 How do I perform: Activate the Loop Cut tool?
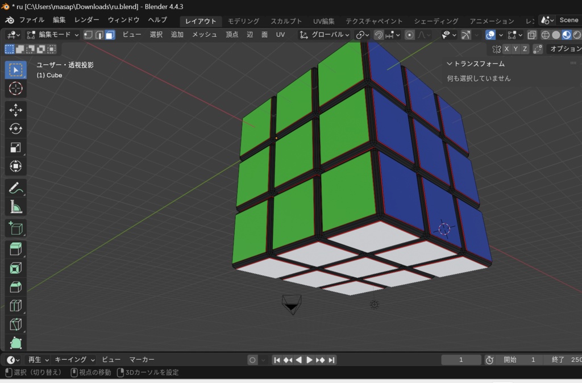pos(15,306)
